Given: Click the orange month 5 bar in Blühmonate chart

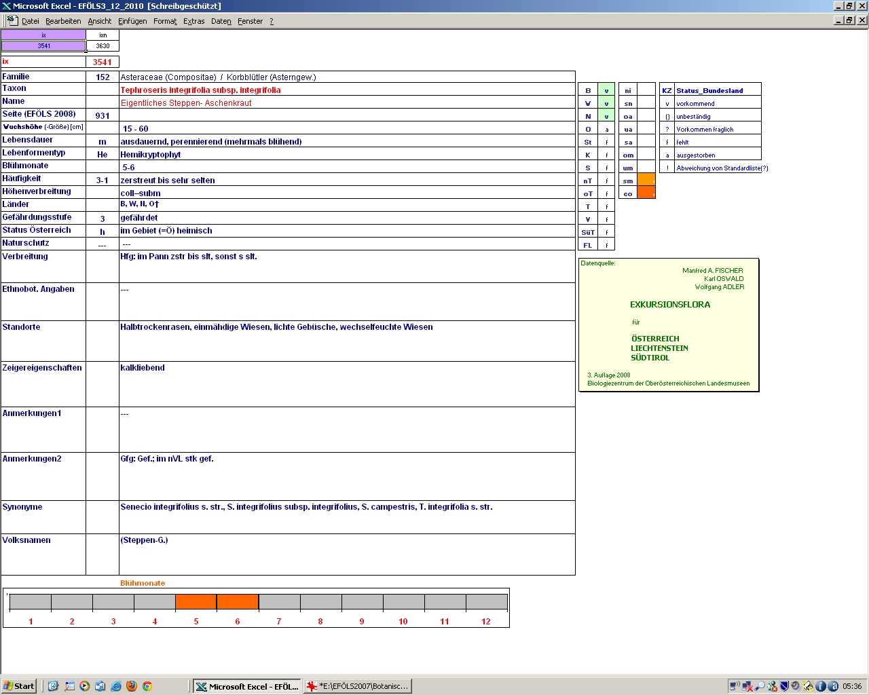Looking at the screenshot, I should coord(196,601).
